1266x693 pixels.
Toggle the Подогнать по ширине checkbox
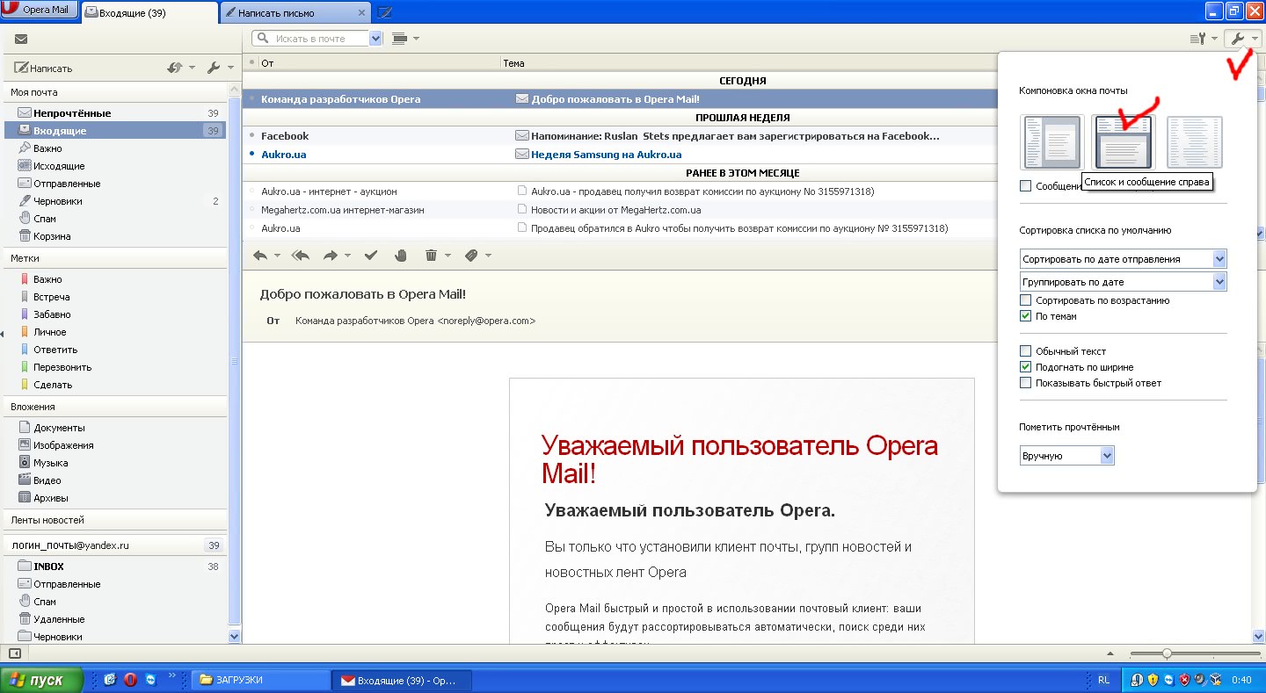coord(1026,367)
